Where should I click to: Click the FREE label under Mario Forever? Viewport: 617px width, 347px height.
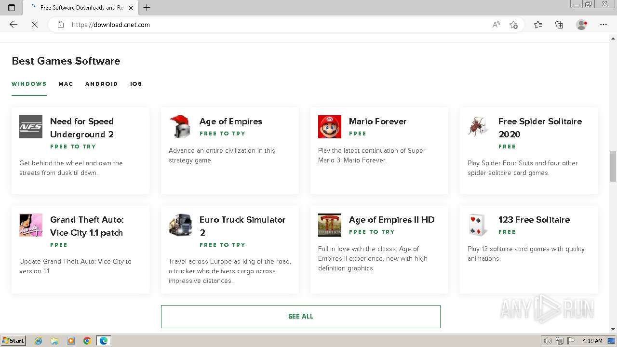coord(358,133)
